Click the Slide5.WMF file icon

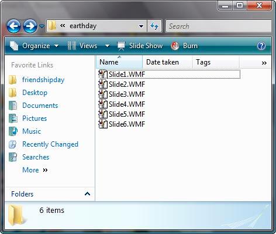(x=103, y=114)
